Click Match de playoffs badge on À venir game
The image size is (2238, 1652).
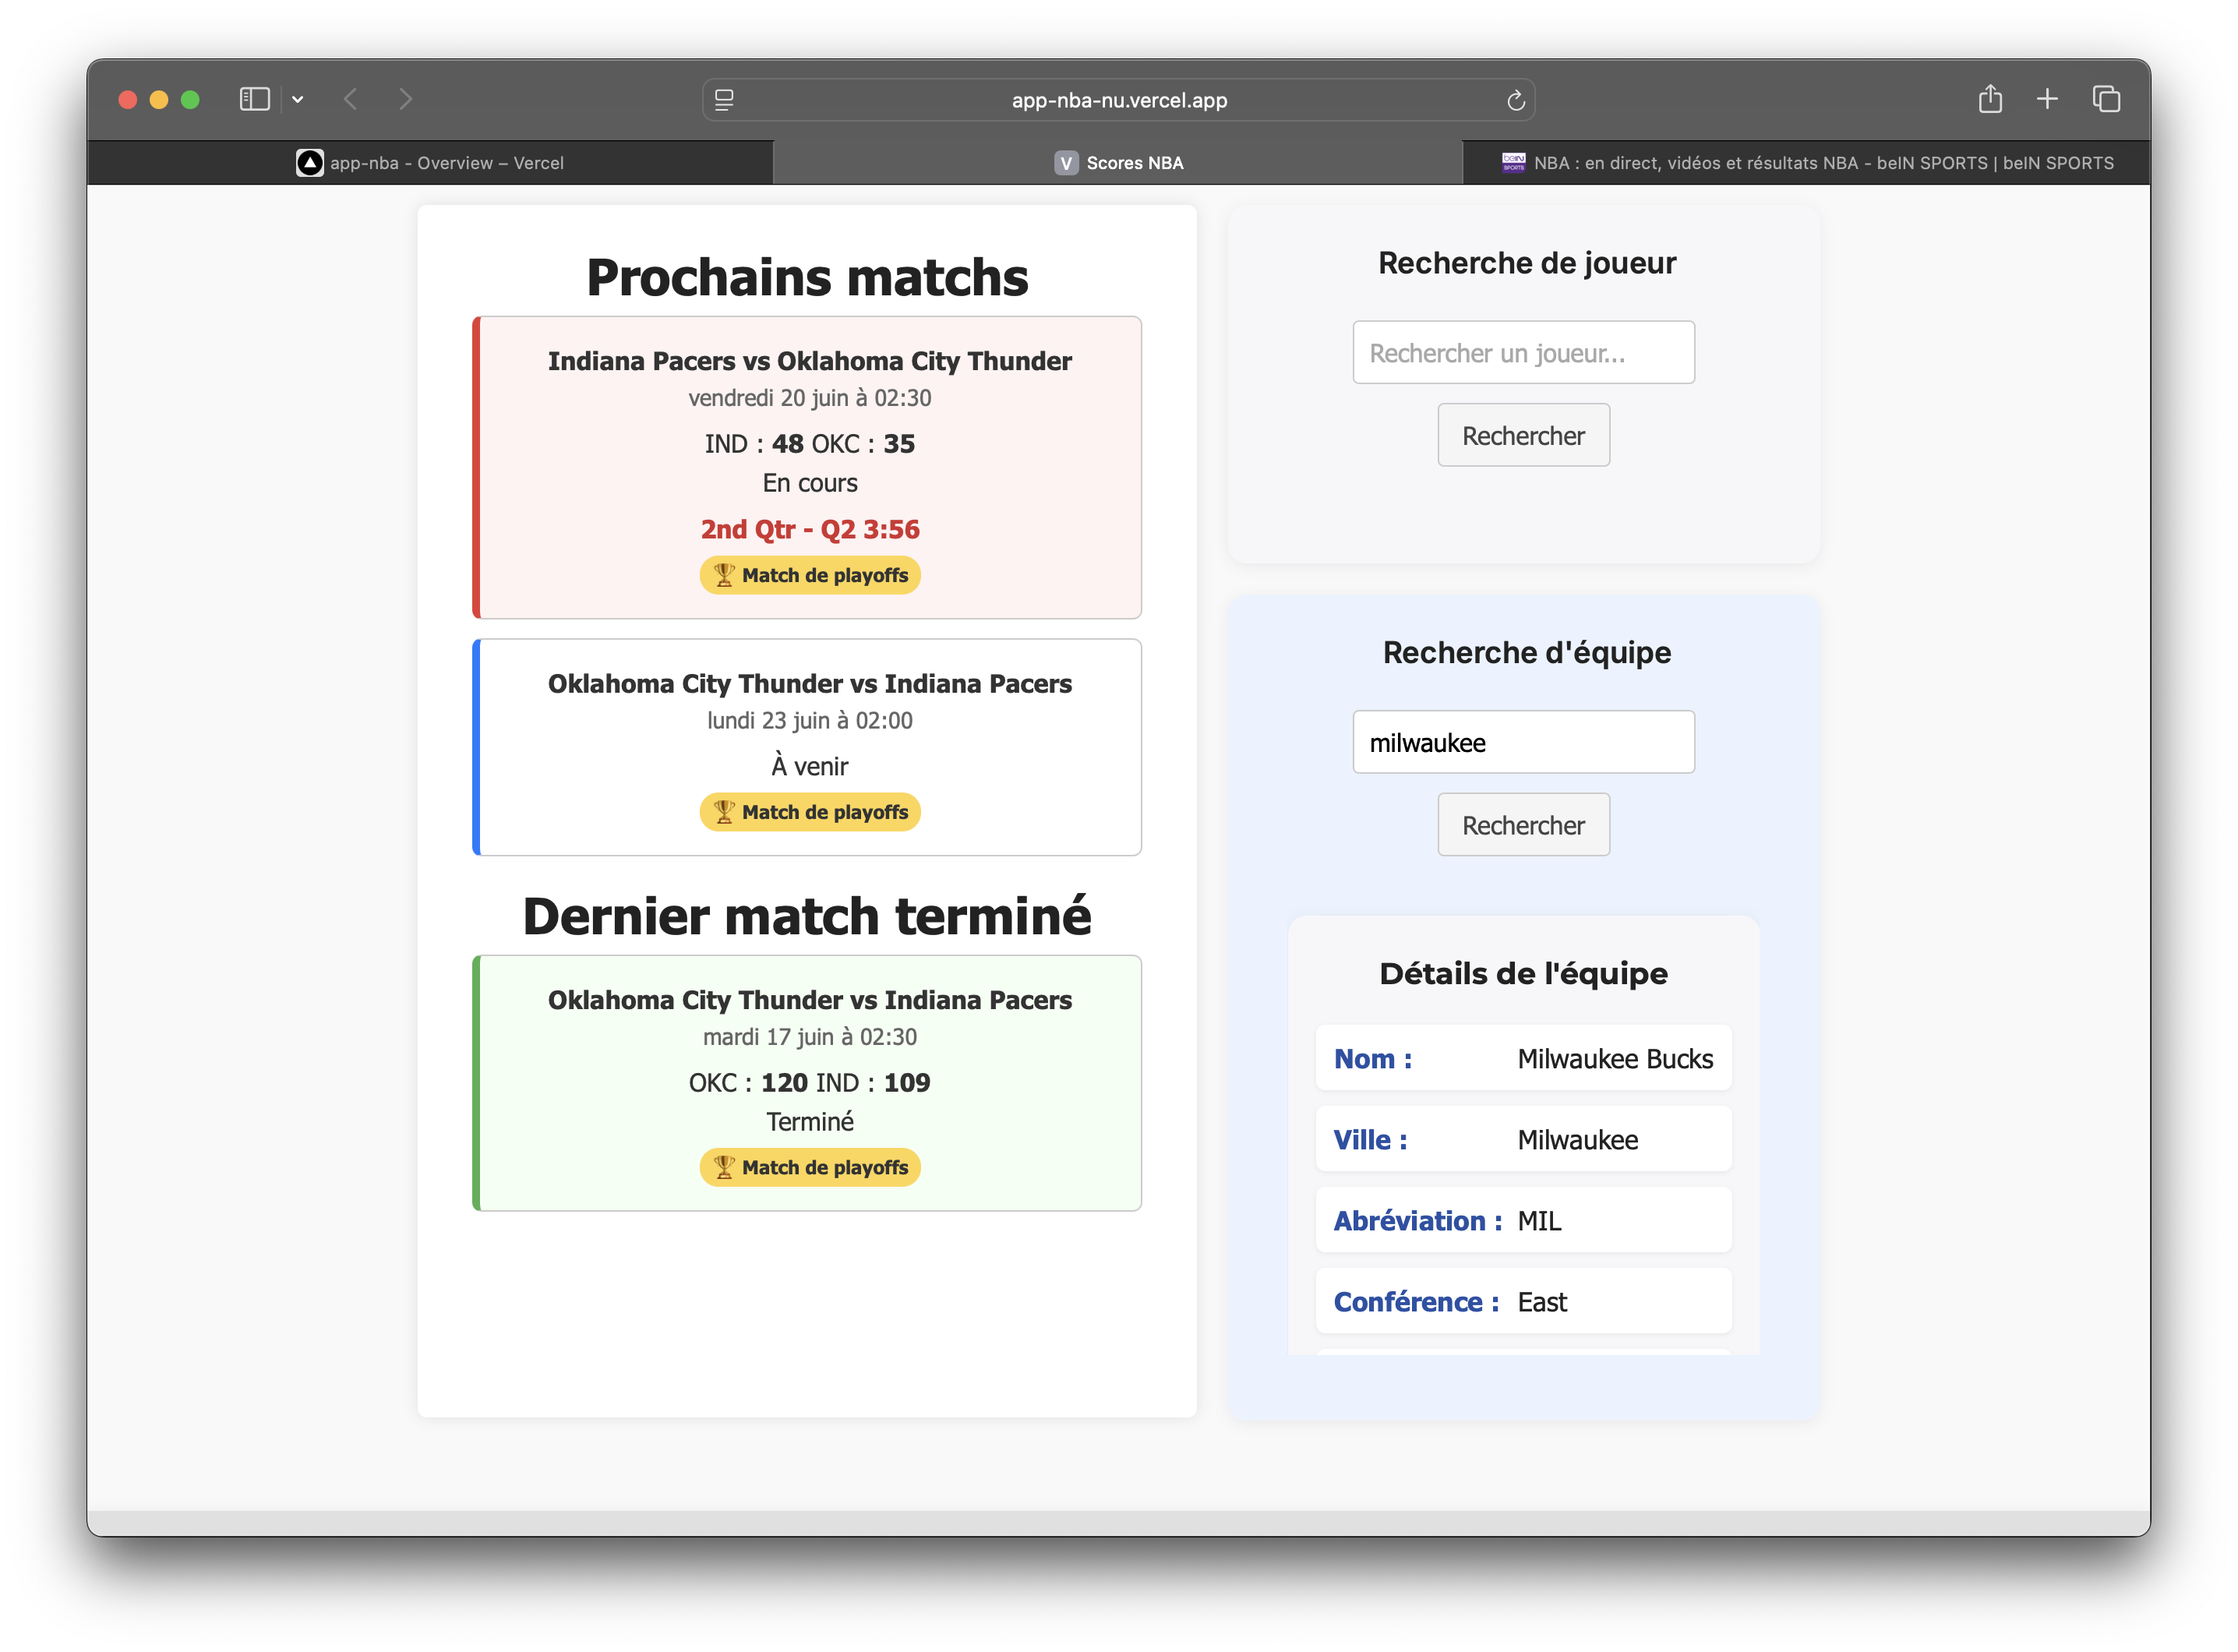[x=810, y=812]
